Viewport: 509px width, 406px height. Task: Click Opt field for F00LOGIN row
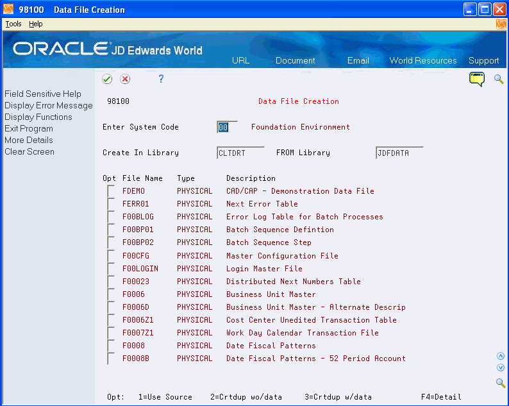point(111,269)
